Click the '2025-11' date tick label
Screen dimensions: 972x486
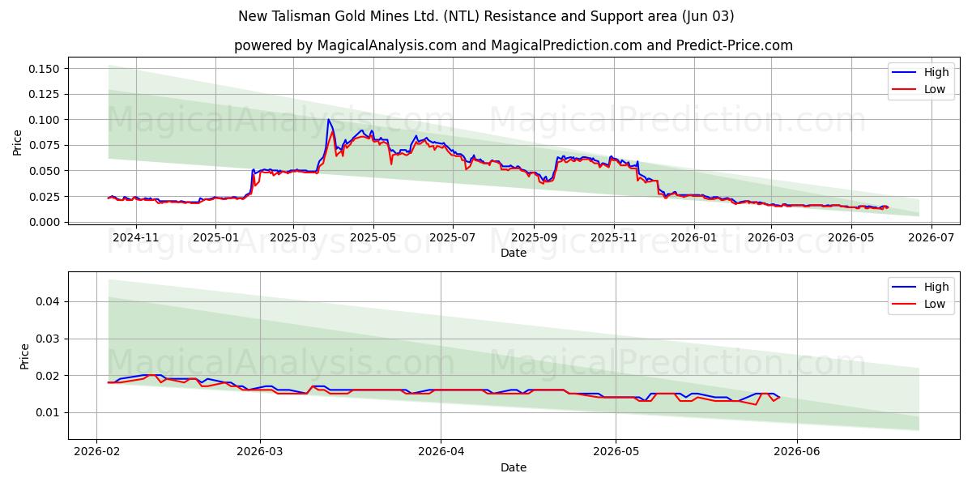[x=613, y=237]
